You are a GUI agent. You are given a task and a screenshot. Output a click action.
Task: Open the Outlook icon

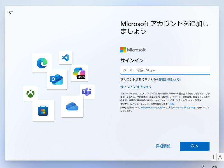57,80
